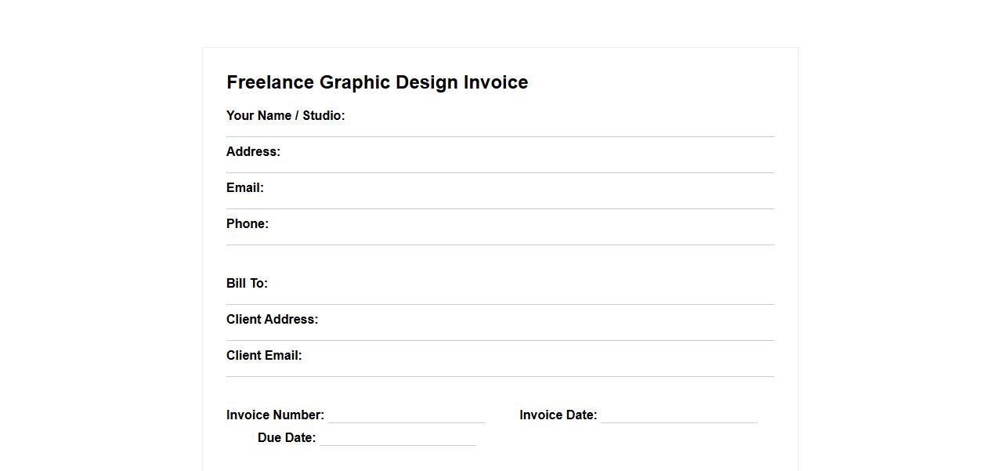This screenshot has height=471, width=1001.
Task: Click the 'Your Name / Studio:' label
Action: pos(285,115)
